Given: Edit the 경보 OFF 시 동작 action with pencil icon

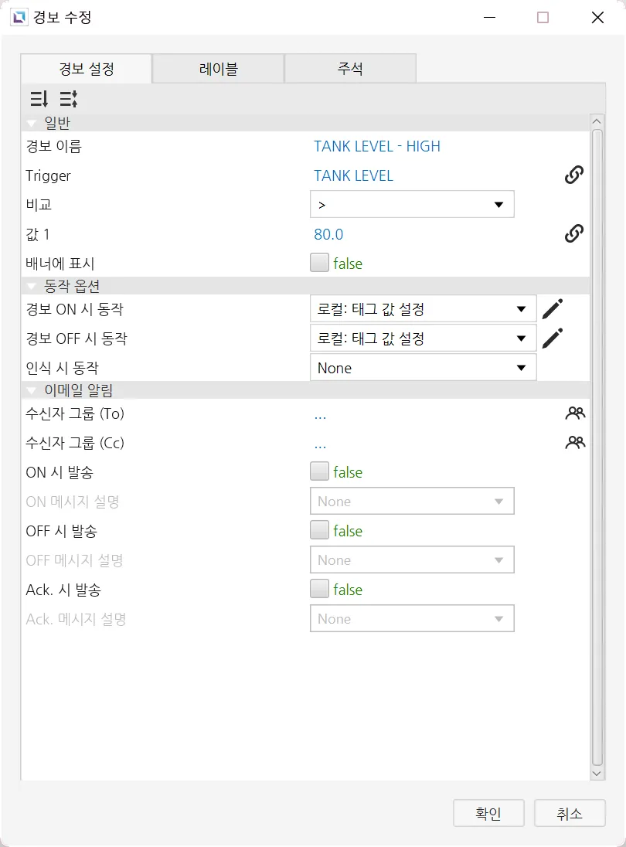Looking at the screenshot, I should point(552,338).
